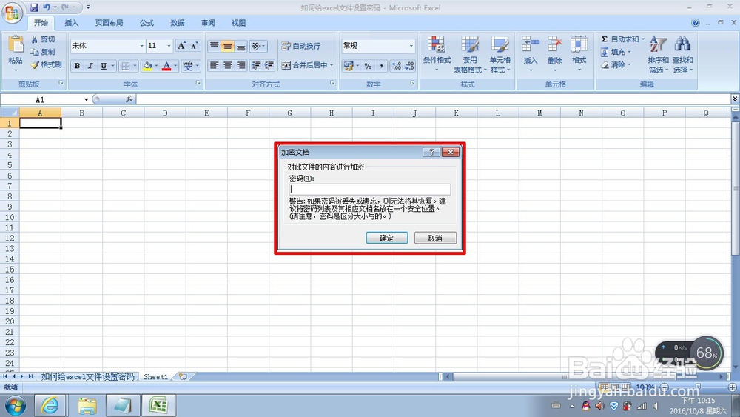
Task: Toggle bottom vertical alignment
Action: [x=240, y=46]
